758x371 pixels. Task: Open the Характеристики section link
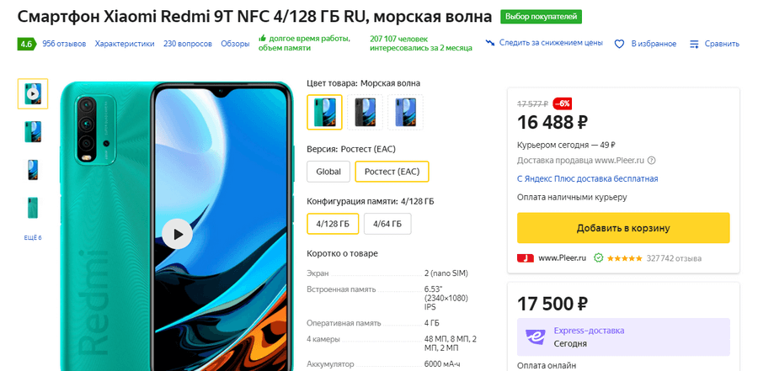[125, 44]
